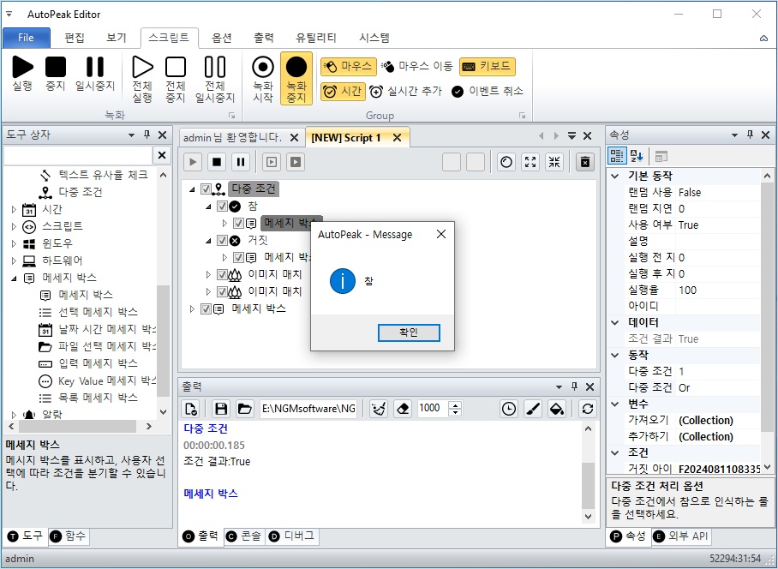Viewport: 778px width, 569px height.
Task: Click the brush icon in the output toolbar
Action: pyautogui.click(x=533, y=409)
